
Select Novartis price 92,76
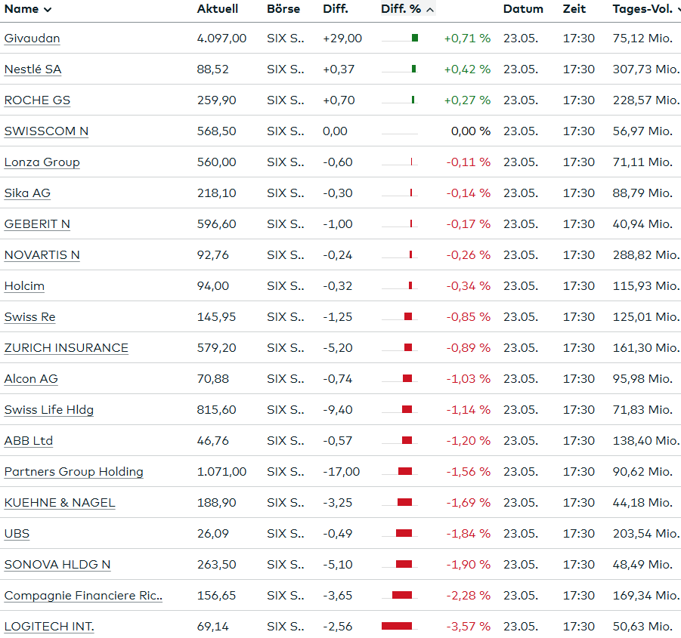click(213, 255)
